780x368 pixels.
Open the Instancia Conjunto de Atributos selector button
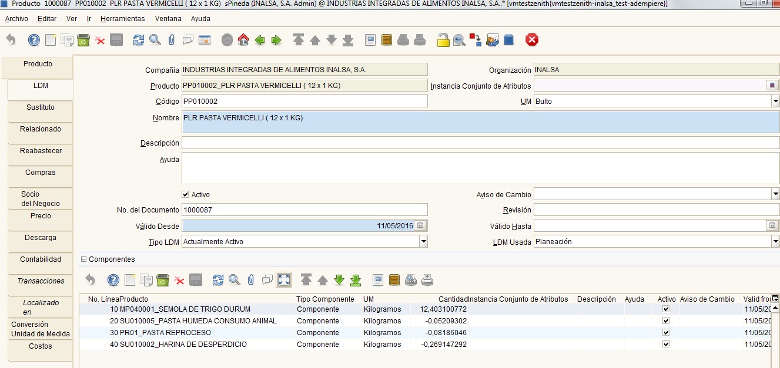(x=773, y=86)
